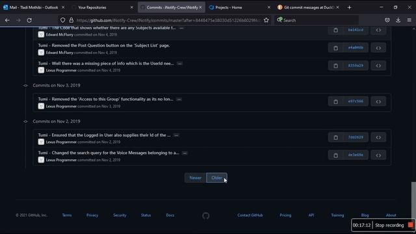Copy SHA of 'Ensured that the Logged in User' commit
Image resolution: width=416 pixels, height=234 pixels.
335,137
